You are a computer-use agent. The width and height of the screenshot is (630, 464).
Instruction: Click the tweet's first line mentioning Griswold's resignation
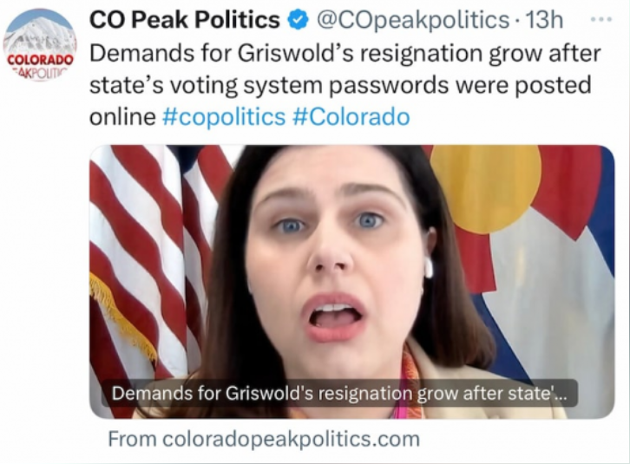(345, 53)
